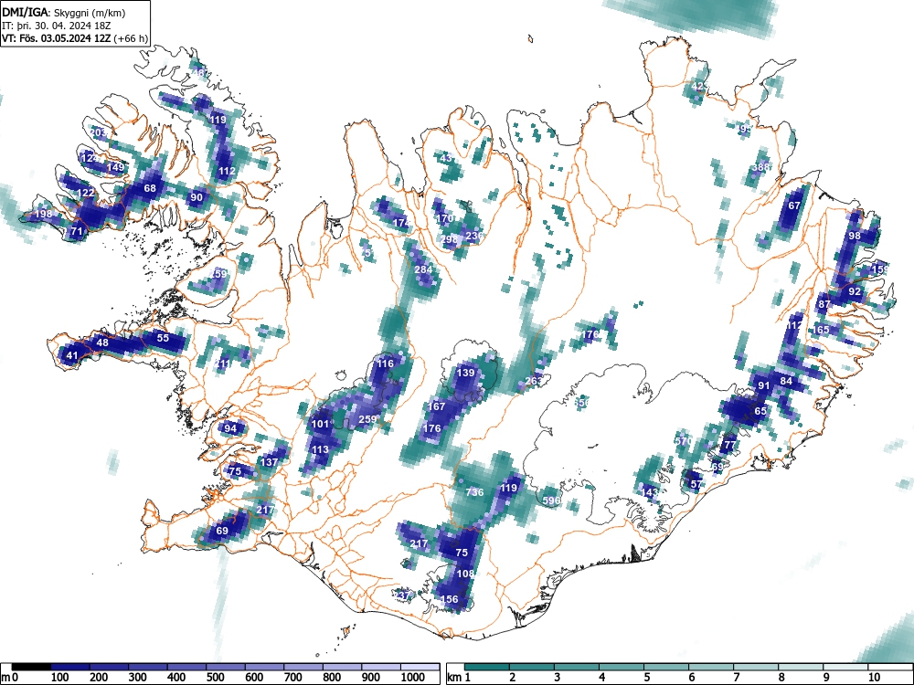914x685 pixels.
Task: Click the visibility value 156 near the south coast
Action: pyautogui.click(x=449, y=599)
